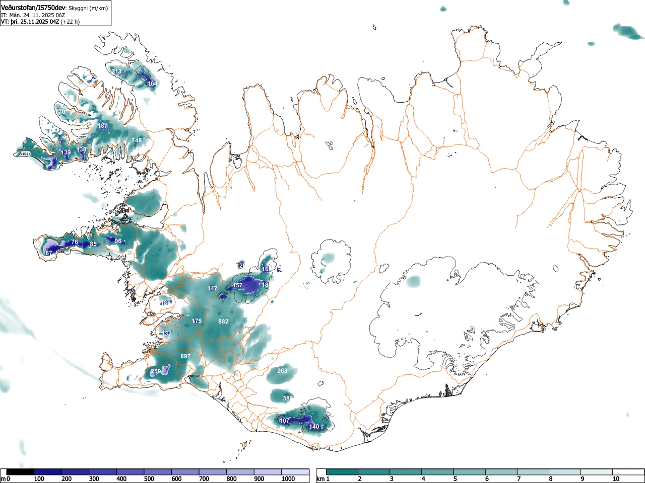
Task: Click the 157 value in the purple patch
Action: (238, 285)
